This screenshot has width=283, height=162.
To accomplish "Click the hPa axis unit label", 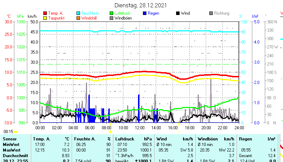I will (20, 16).
